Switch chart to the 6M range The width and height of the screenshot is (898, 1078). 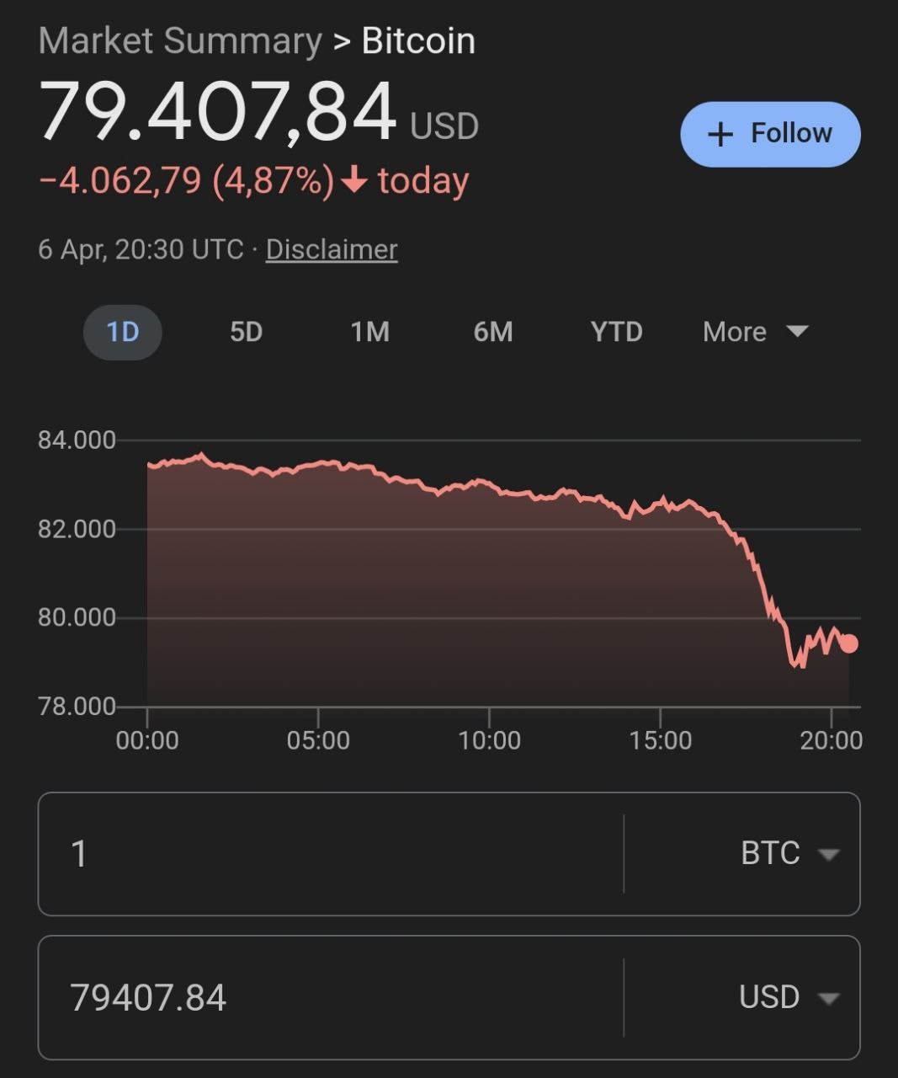click(493, 332)
